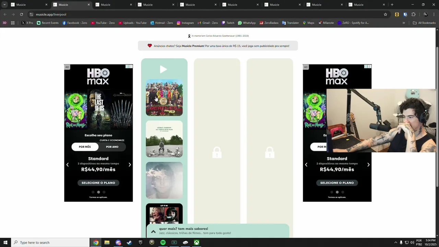Open the Twitch bookmark

pos(228,23)
